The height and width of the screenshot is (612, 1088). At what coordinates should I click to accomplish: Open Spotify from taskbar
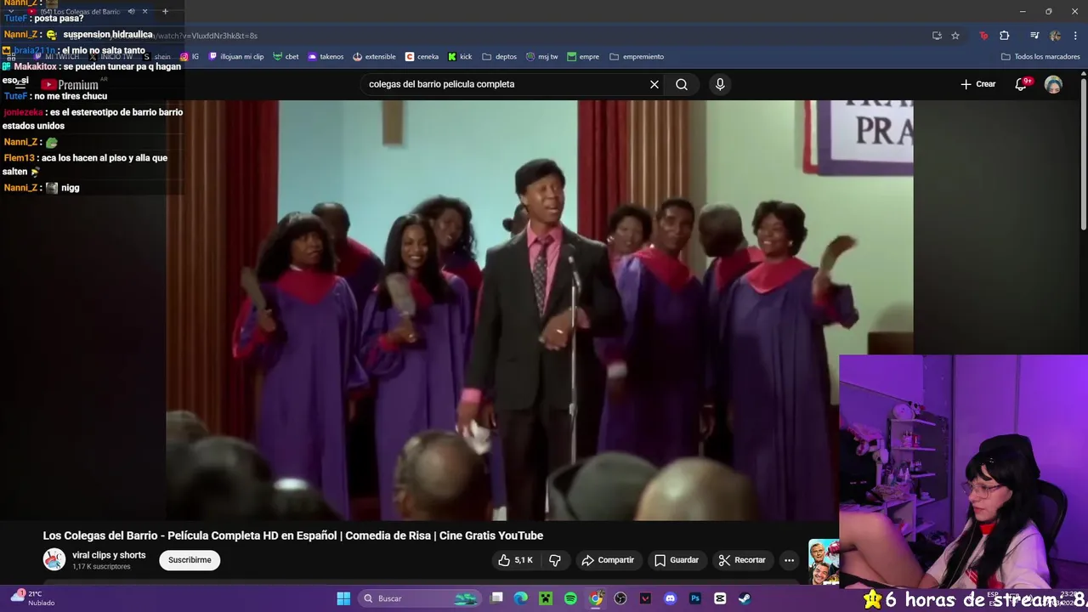(570, 598)
